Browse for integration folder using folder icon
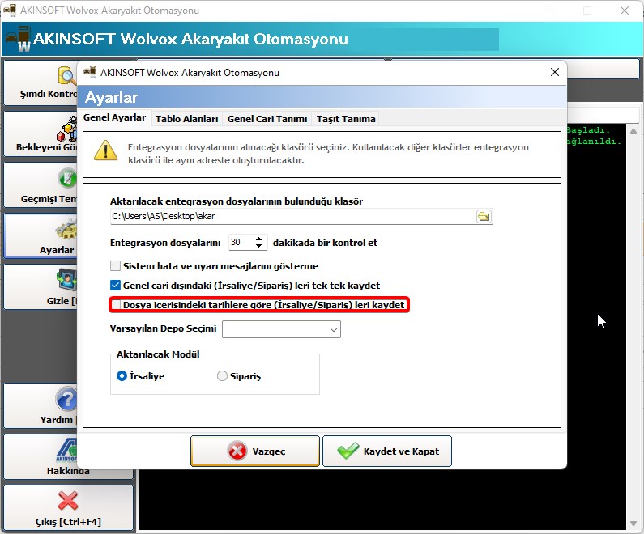644x534 pixels. (484, 216)
